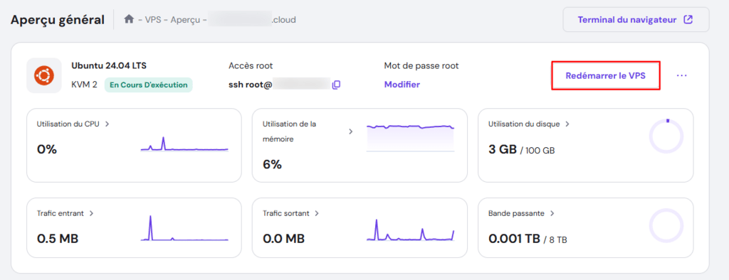Copy the ssh root command

[x=336, y=85]
